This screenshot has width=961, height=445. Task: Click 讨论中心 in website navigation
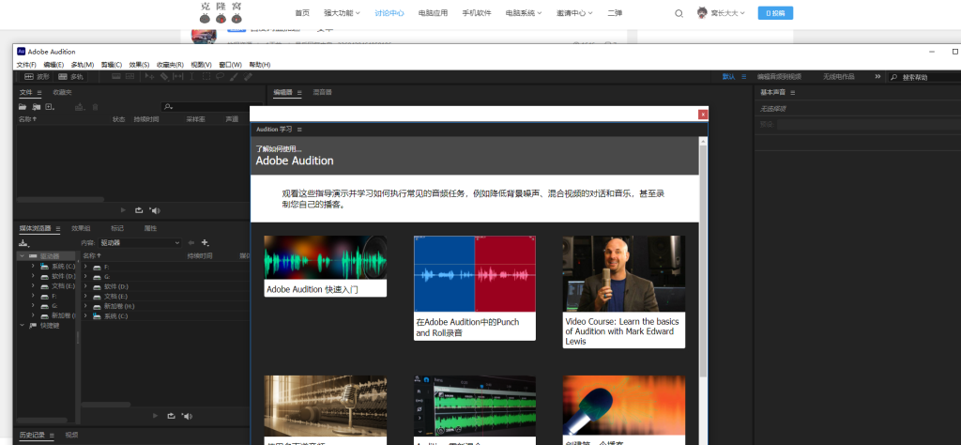pos(389,13)
